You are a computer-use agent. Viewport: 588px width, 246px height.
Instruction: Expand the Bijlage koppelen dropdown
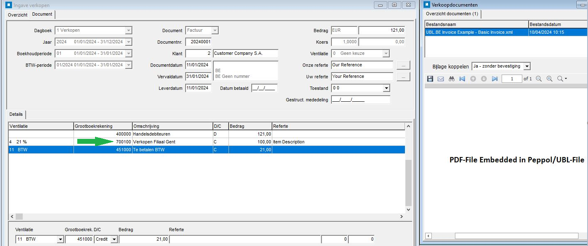[526, 66]
